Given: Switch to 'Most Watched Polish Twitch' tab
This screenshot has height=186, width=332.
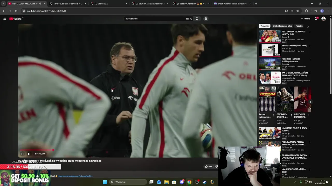Looking at the screenshot, I should (x=232, y=4).
